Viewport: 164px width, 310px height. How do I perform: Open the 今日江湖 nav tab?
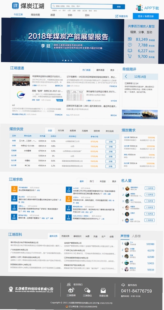pos(18,15)
